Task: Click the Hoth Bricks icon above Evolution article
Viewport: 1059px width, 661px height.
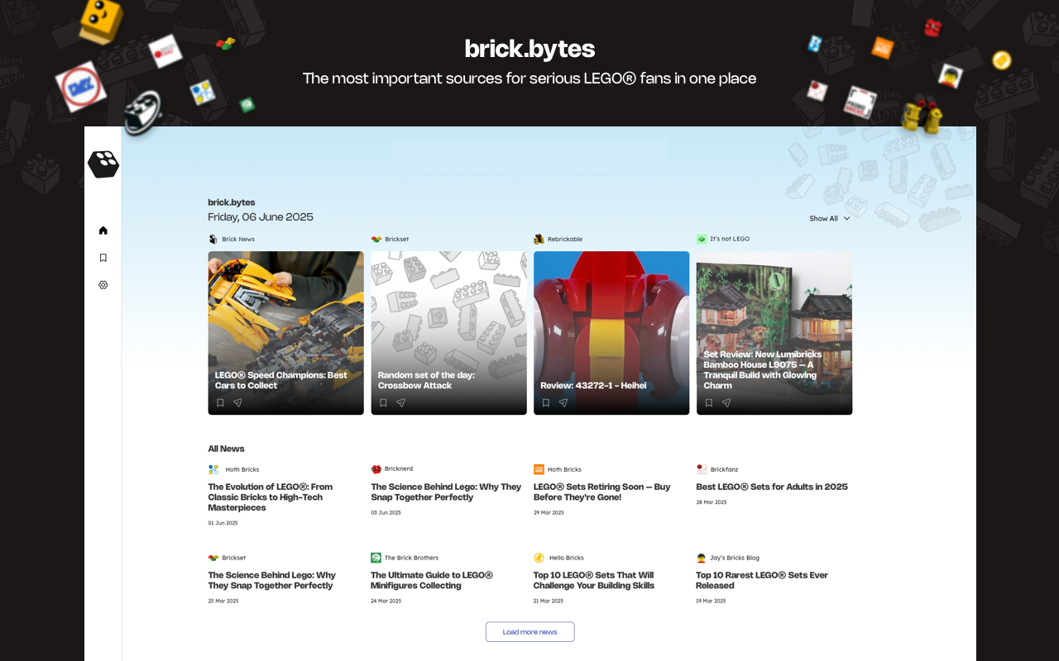Action: [x=213, y=469]
